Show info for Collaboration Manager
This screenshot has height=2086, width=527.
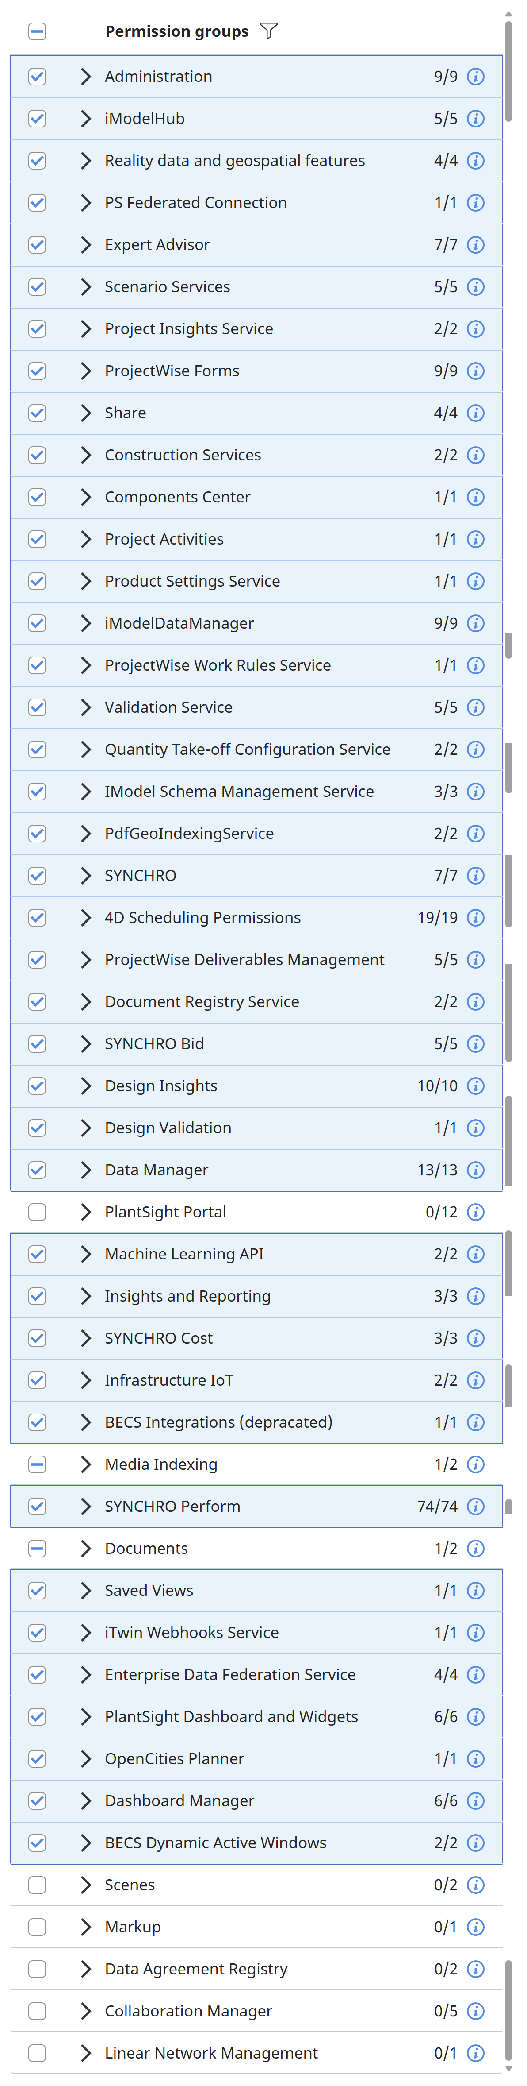[x=476, y=2011]
